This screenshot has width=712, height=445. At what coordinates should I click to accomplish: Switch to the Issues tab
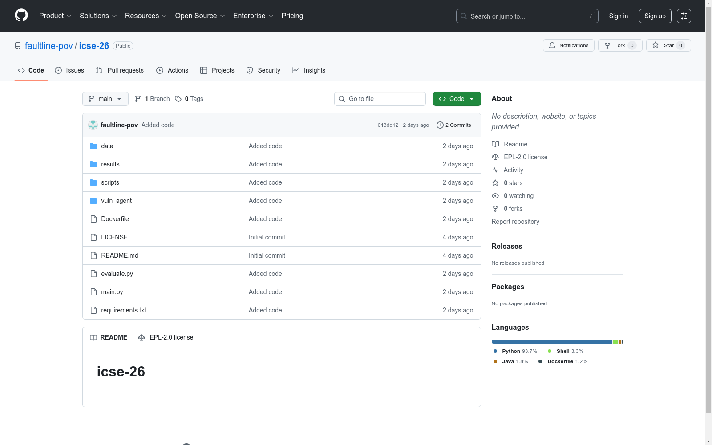(69, 70)
